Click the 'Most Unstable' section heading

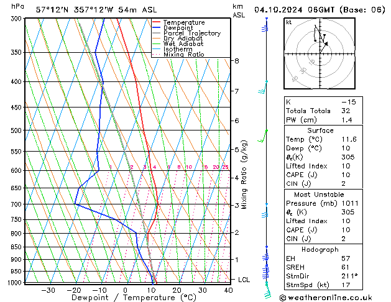[319, 194]
